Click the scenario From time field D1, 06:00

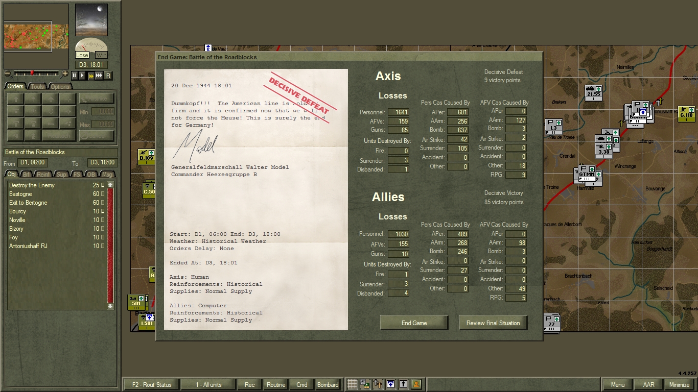click(33, 163)
